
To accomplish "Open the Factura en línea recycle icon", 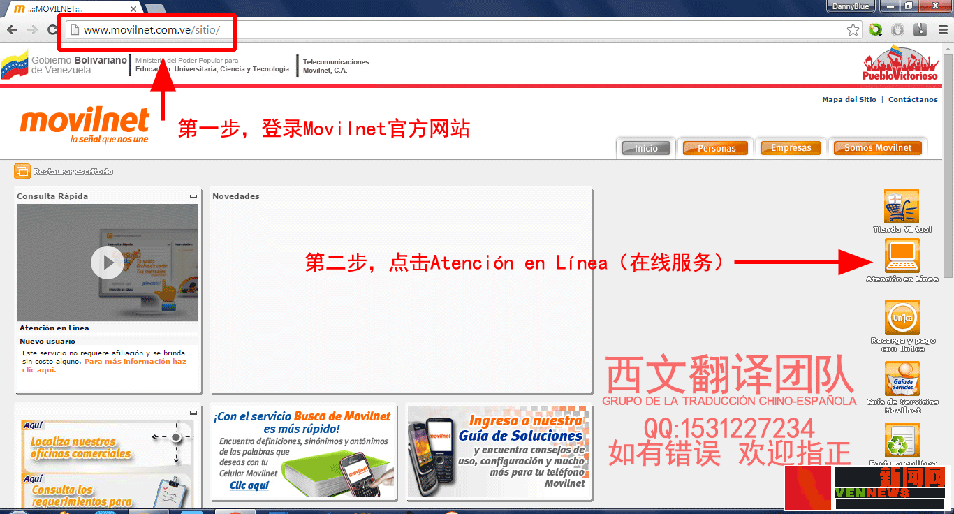I will pos(902,440).
